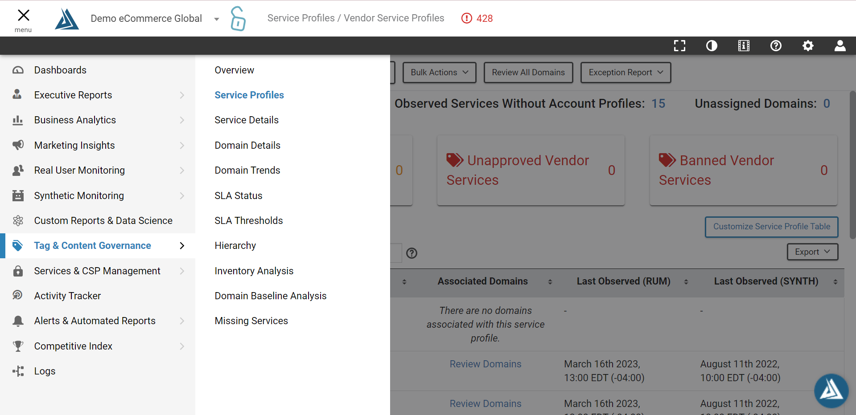Expand Competitive Index chevron
Viewport: 856px width, 415px height.
click(x=182, y=346)
